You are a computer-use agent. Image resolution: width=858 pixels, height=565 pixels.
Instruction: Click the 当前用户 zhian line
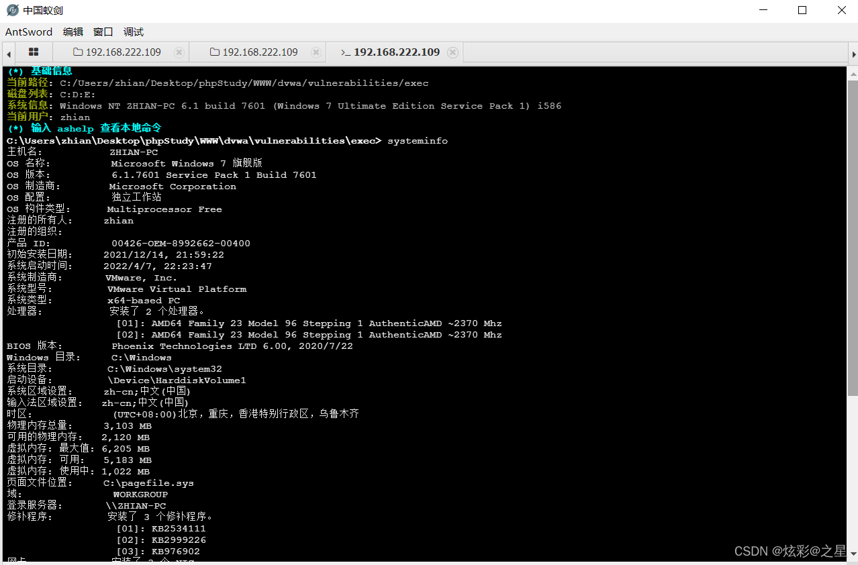(48, 117)
